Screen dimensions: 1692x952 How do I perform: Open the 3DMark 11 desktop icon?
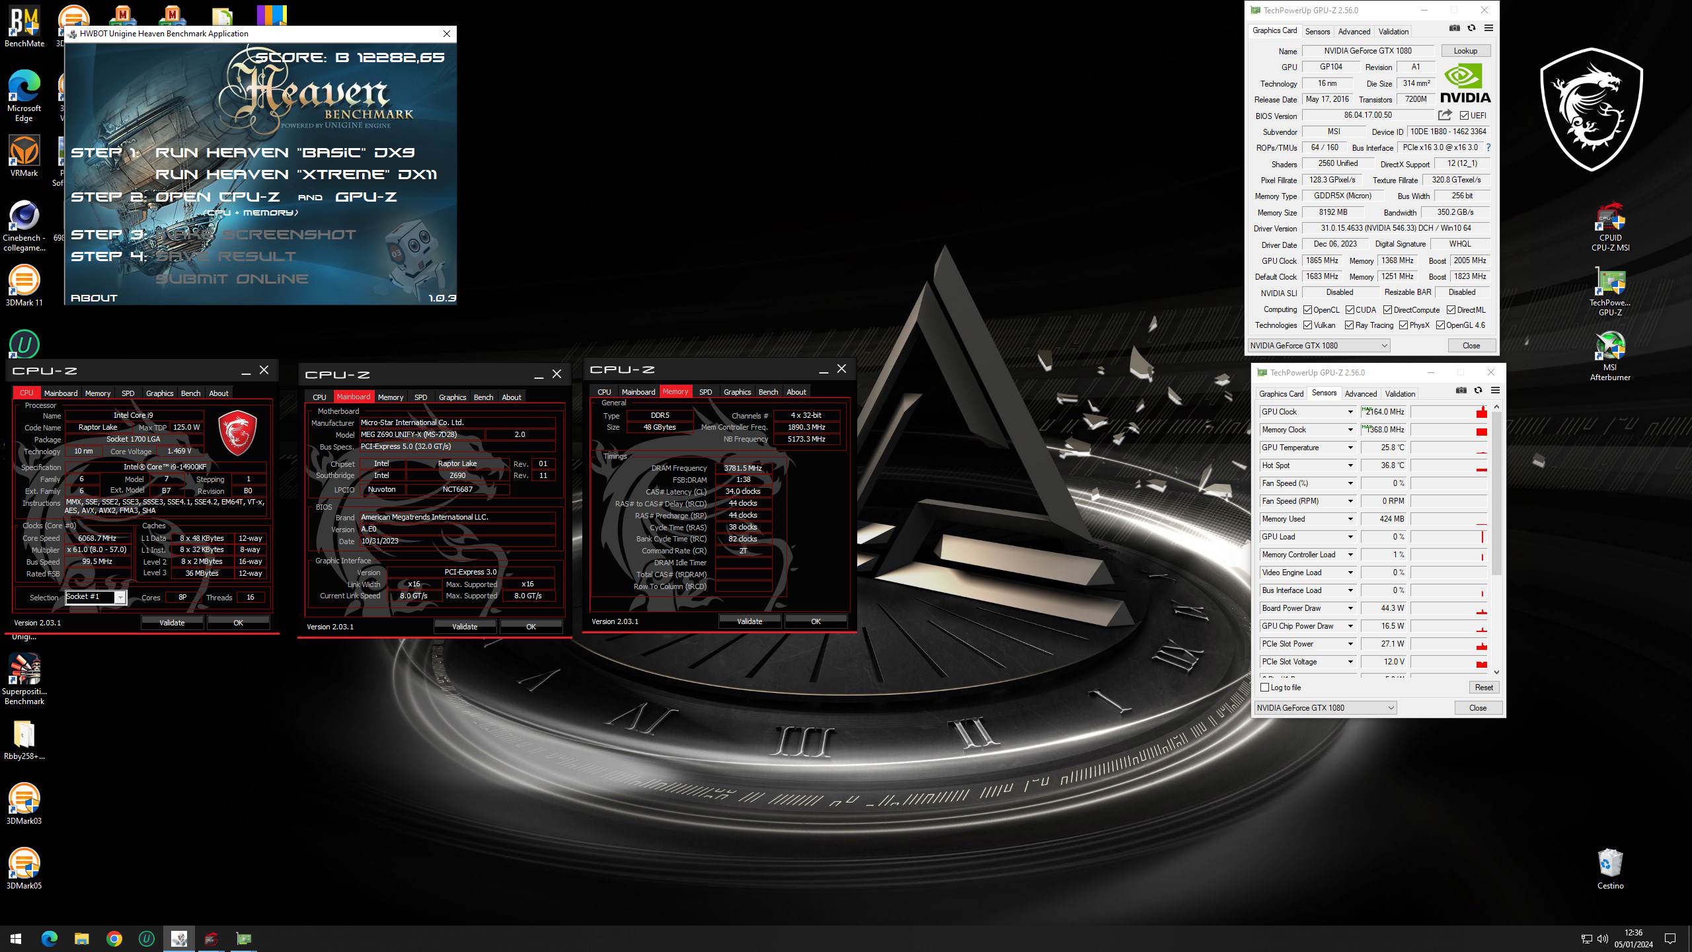click(x=24, y=286)
